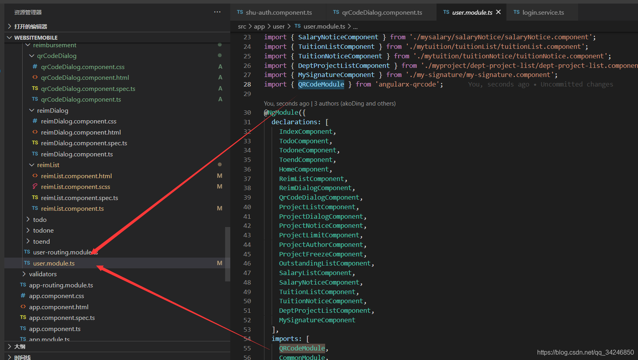Open user-routing.module.ts file
Image resolution: width=638 pixels, height=360 pixels.
coord(65,252)
